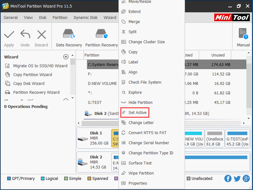This screenshot has height=190, width=253.
Task: Click the horizontal scrollbar right arrow
Action: click(x=244, y=123)
